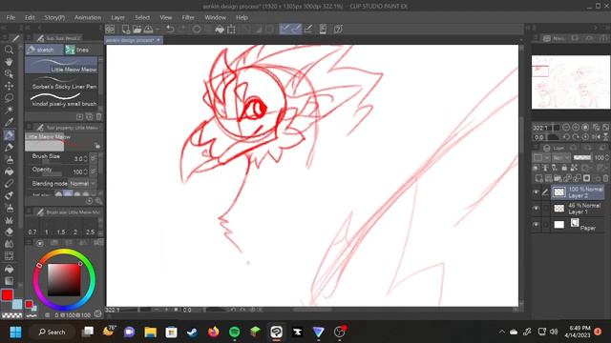Image resolution: width=611 pixels, height=343 pixels.
Task: Open Blending mode Normal dropdown in Tool property
Action: (x=82, y=184)
